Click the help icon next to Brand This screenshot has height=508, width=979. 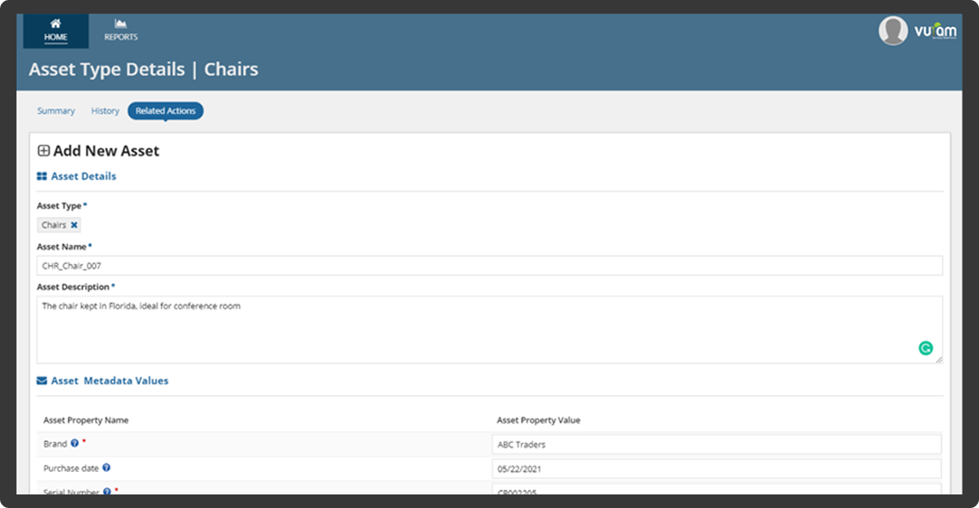click(x=74, y=443)
